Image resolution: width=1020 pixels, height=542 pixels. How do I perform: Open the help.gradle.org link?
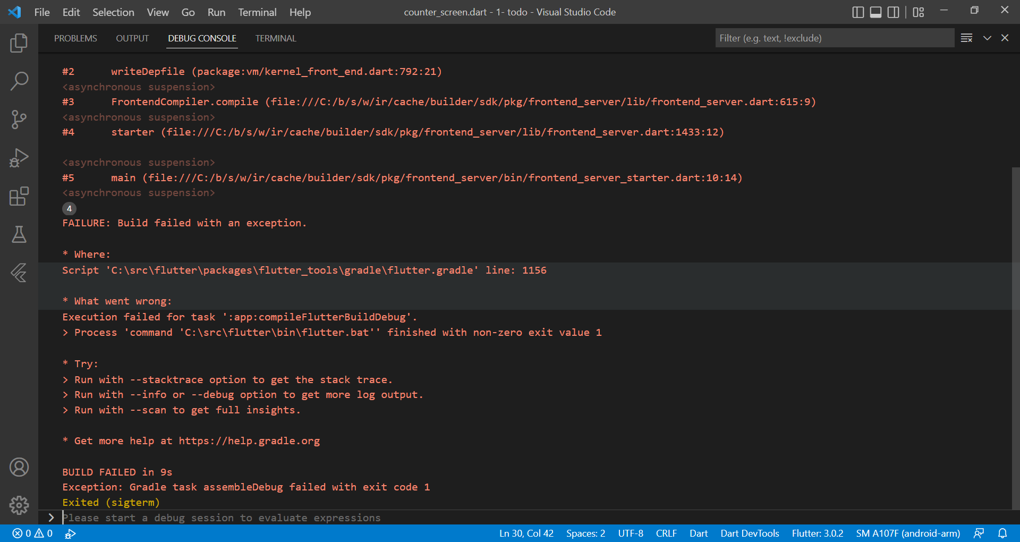tap(249, 441)
